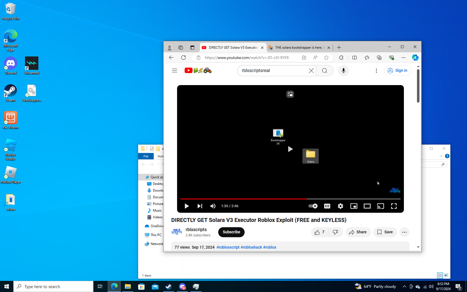Open Edge tab actions menu

[192, 48]
